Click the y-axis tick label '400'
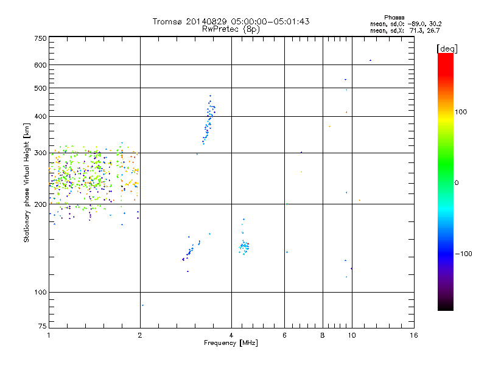 [x=41, y=116]
